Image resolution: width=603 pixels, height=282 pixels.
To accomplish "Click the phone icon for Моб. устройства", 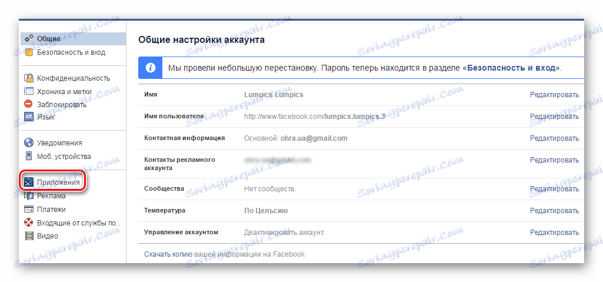I will [x=29, y=156].
